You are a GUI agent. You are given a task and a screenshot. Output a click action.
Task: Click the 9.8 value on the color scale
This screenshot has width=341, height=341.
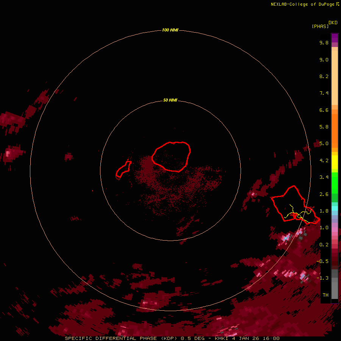pos(324,42)
